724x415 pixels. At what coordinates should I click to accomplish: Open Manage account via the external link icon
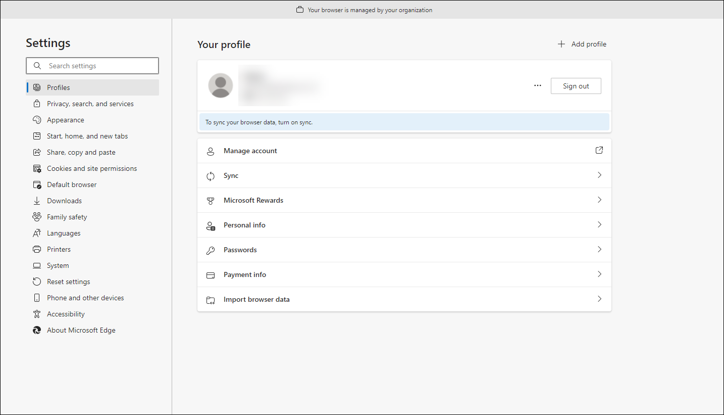coord(599,150)
